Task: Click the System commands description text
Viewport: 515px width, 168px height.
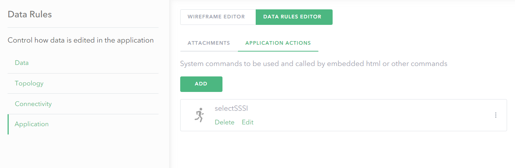Action: pos(314,64)
